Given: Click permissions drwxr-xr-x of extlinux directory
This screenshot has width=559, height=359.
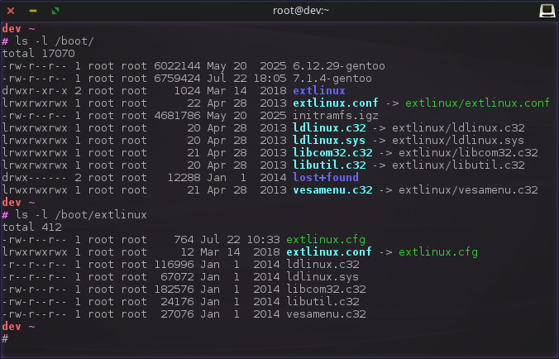Looking at the screenshot, I should pyautogui.click(x=34, y=91).
